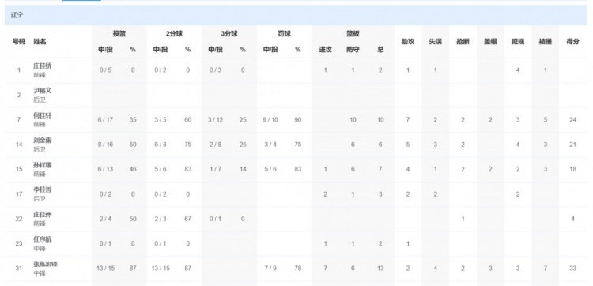The height and width of the screenshot is (286, 593).
Task: Click the two-point cell '2 / 3'
Action: coord(161,219)
